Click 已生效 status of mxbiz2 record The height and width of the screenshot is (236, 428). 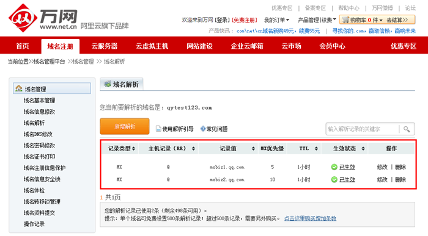[347, 179]
